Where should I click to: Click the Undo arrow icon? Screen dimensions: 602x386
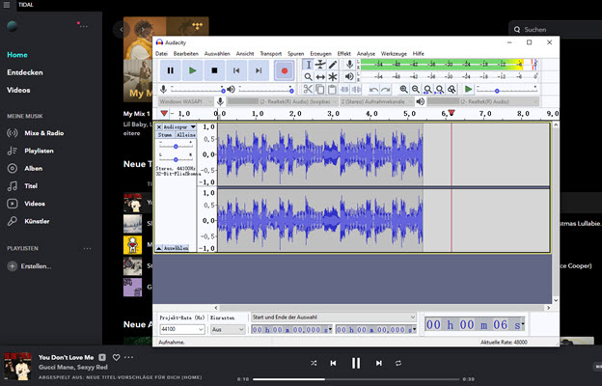[x=373, y=90]
